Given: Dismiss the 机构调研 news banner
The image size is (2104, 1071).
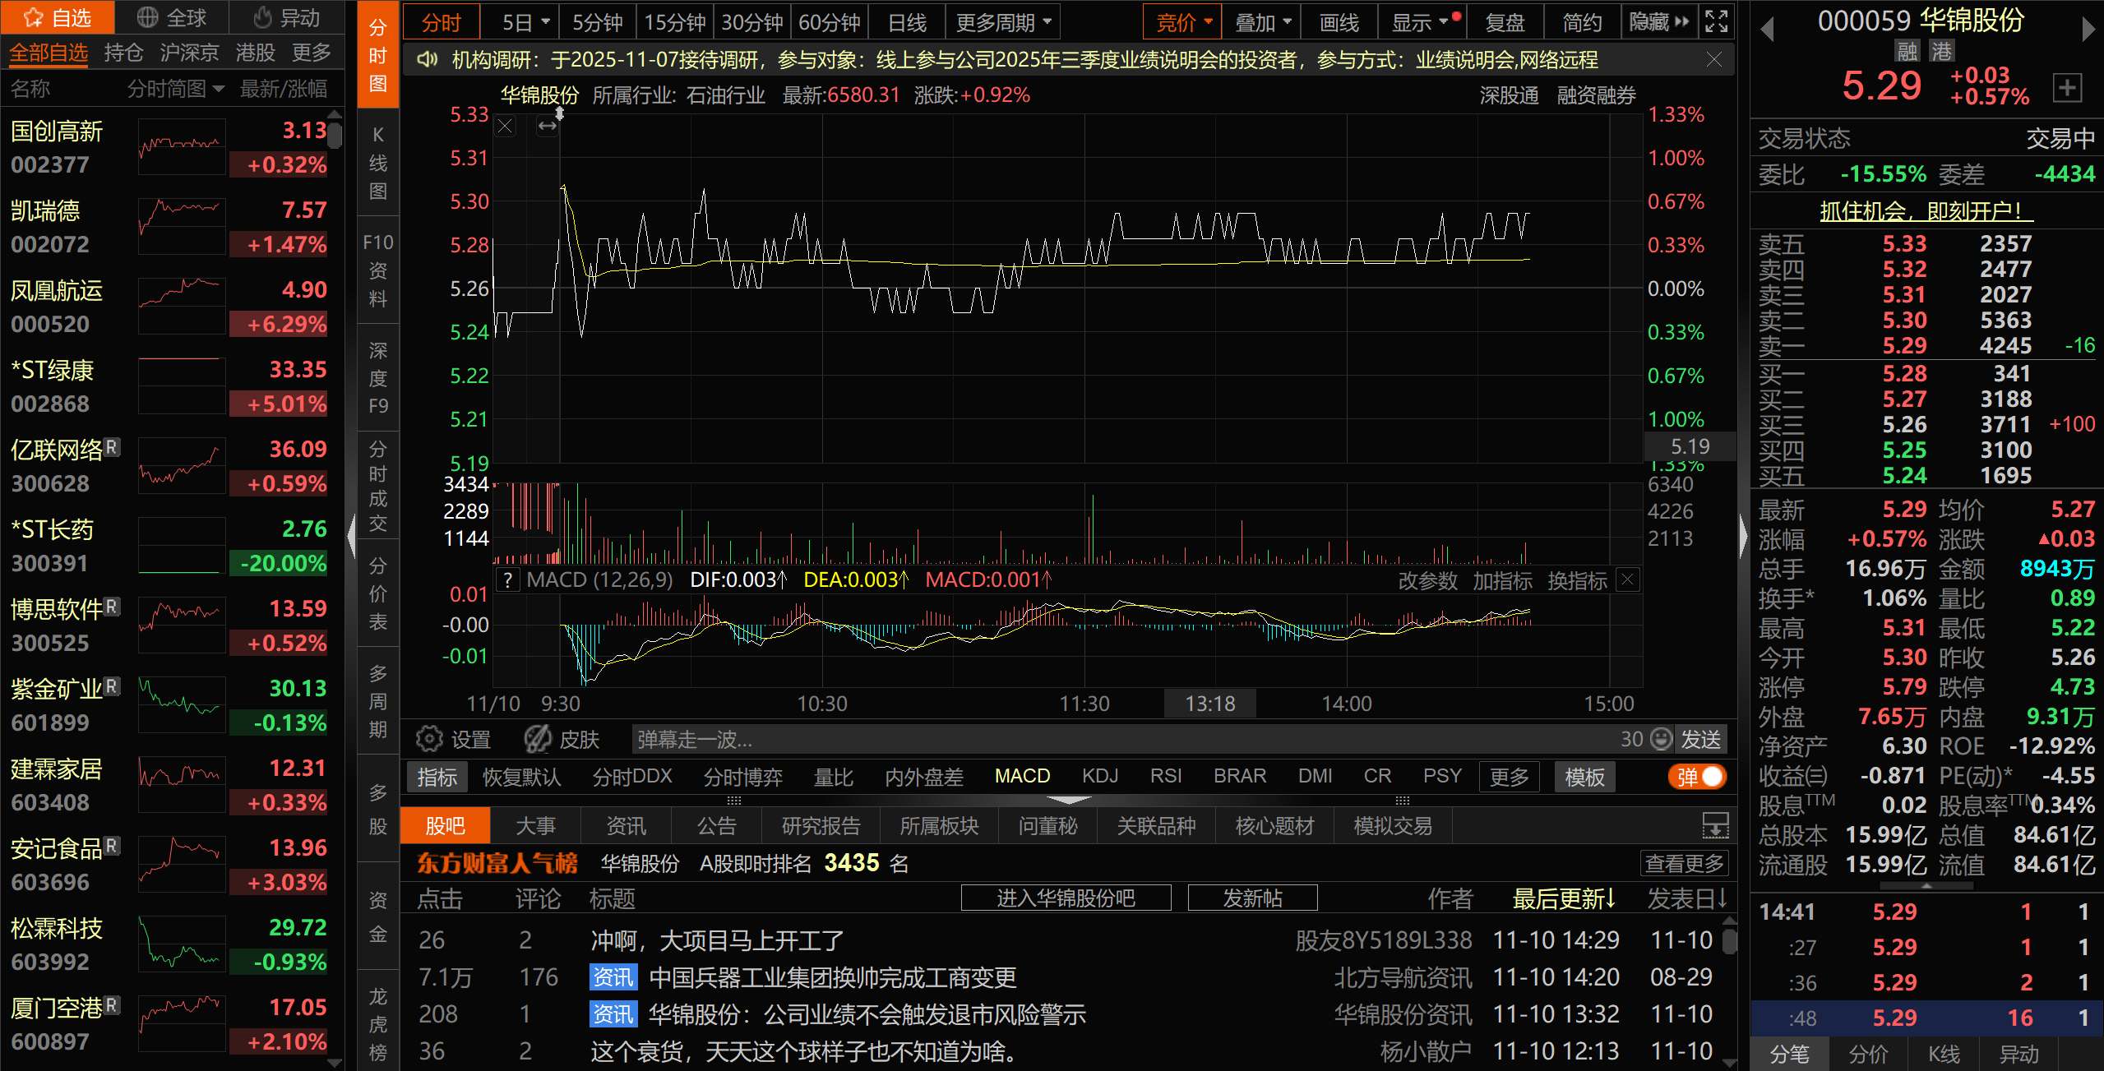Looking at the screenshot, I should tap(1713, 60).
